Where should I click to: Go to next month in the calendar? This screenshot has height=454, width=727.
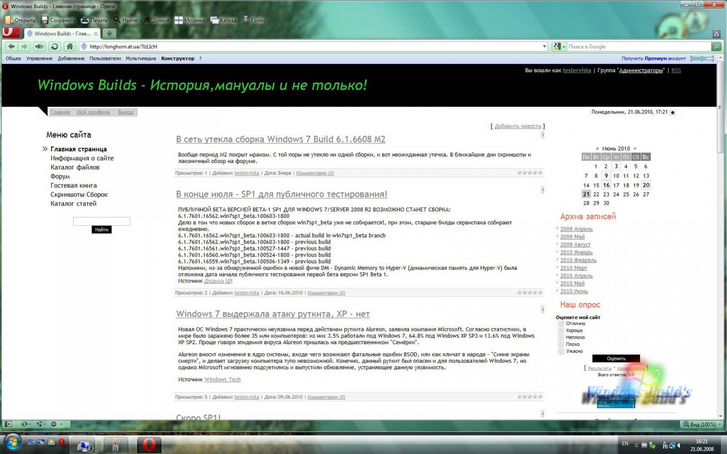pos(635,148)
